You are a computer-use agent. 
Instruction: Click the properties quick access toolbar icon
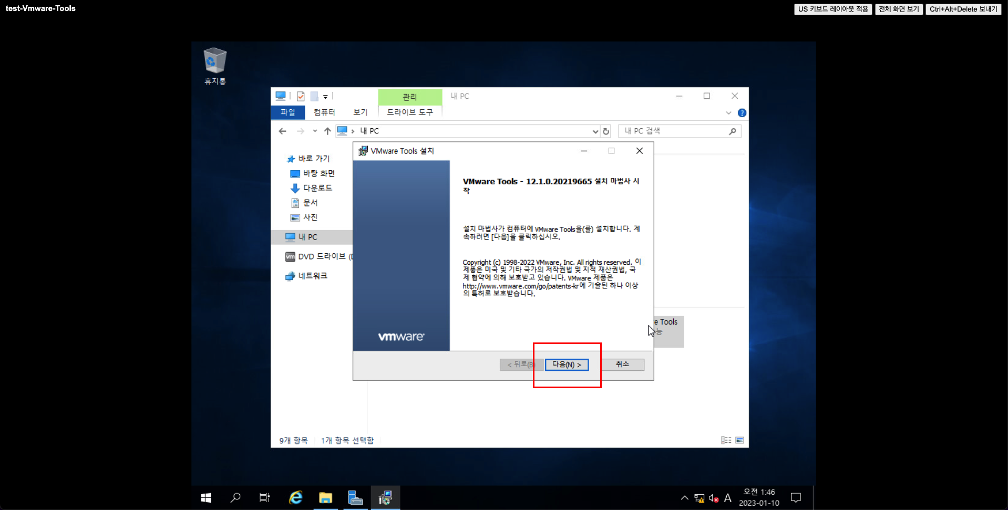(x=301, y=97)
